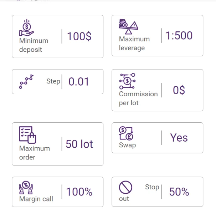Click the Step chart line icon

coord(26,82)
